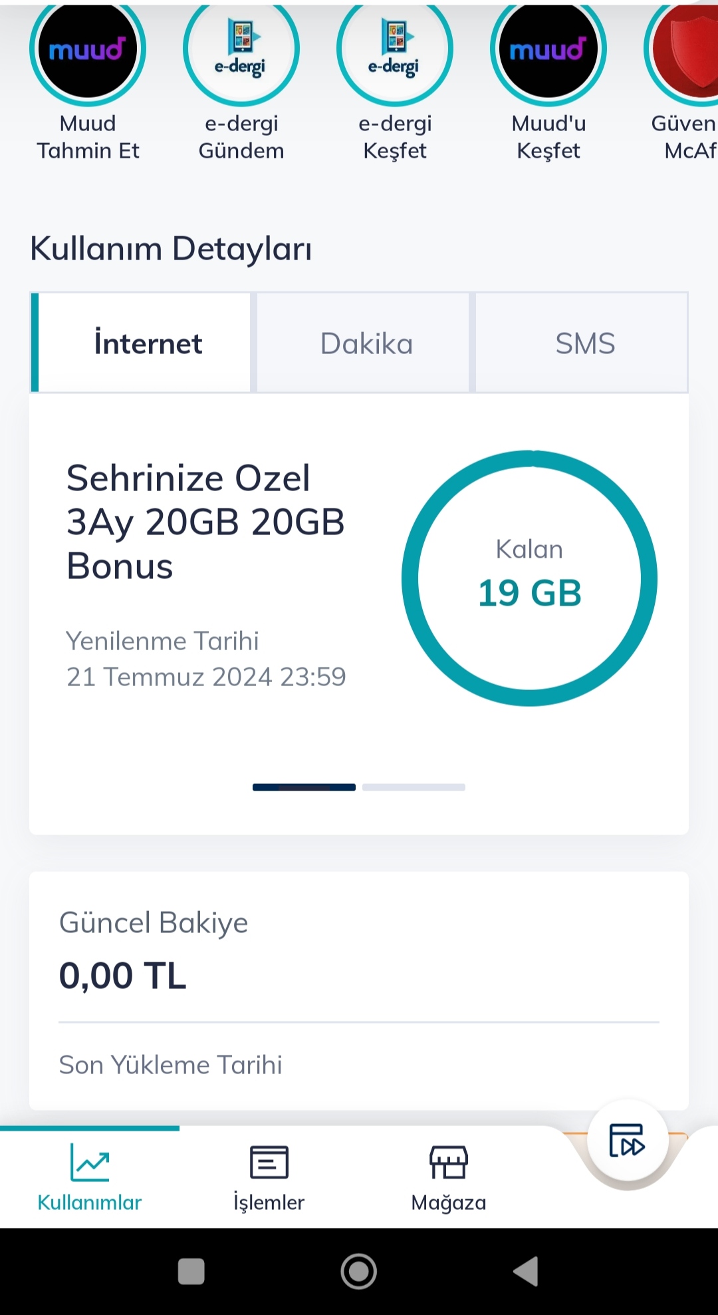Open the e-dergi Gündem story

[x=241, y=50]
